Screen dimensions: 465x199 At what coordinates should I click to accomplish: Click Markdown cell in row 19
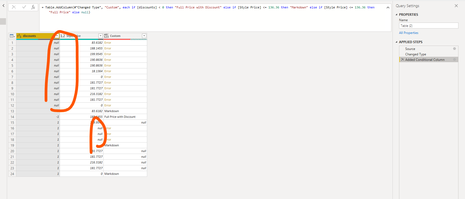[125, 145]
